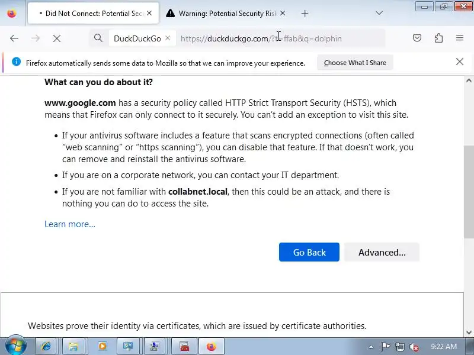
Task: Click the 'Go Back' button
Action: tap(309, 252)
